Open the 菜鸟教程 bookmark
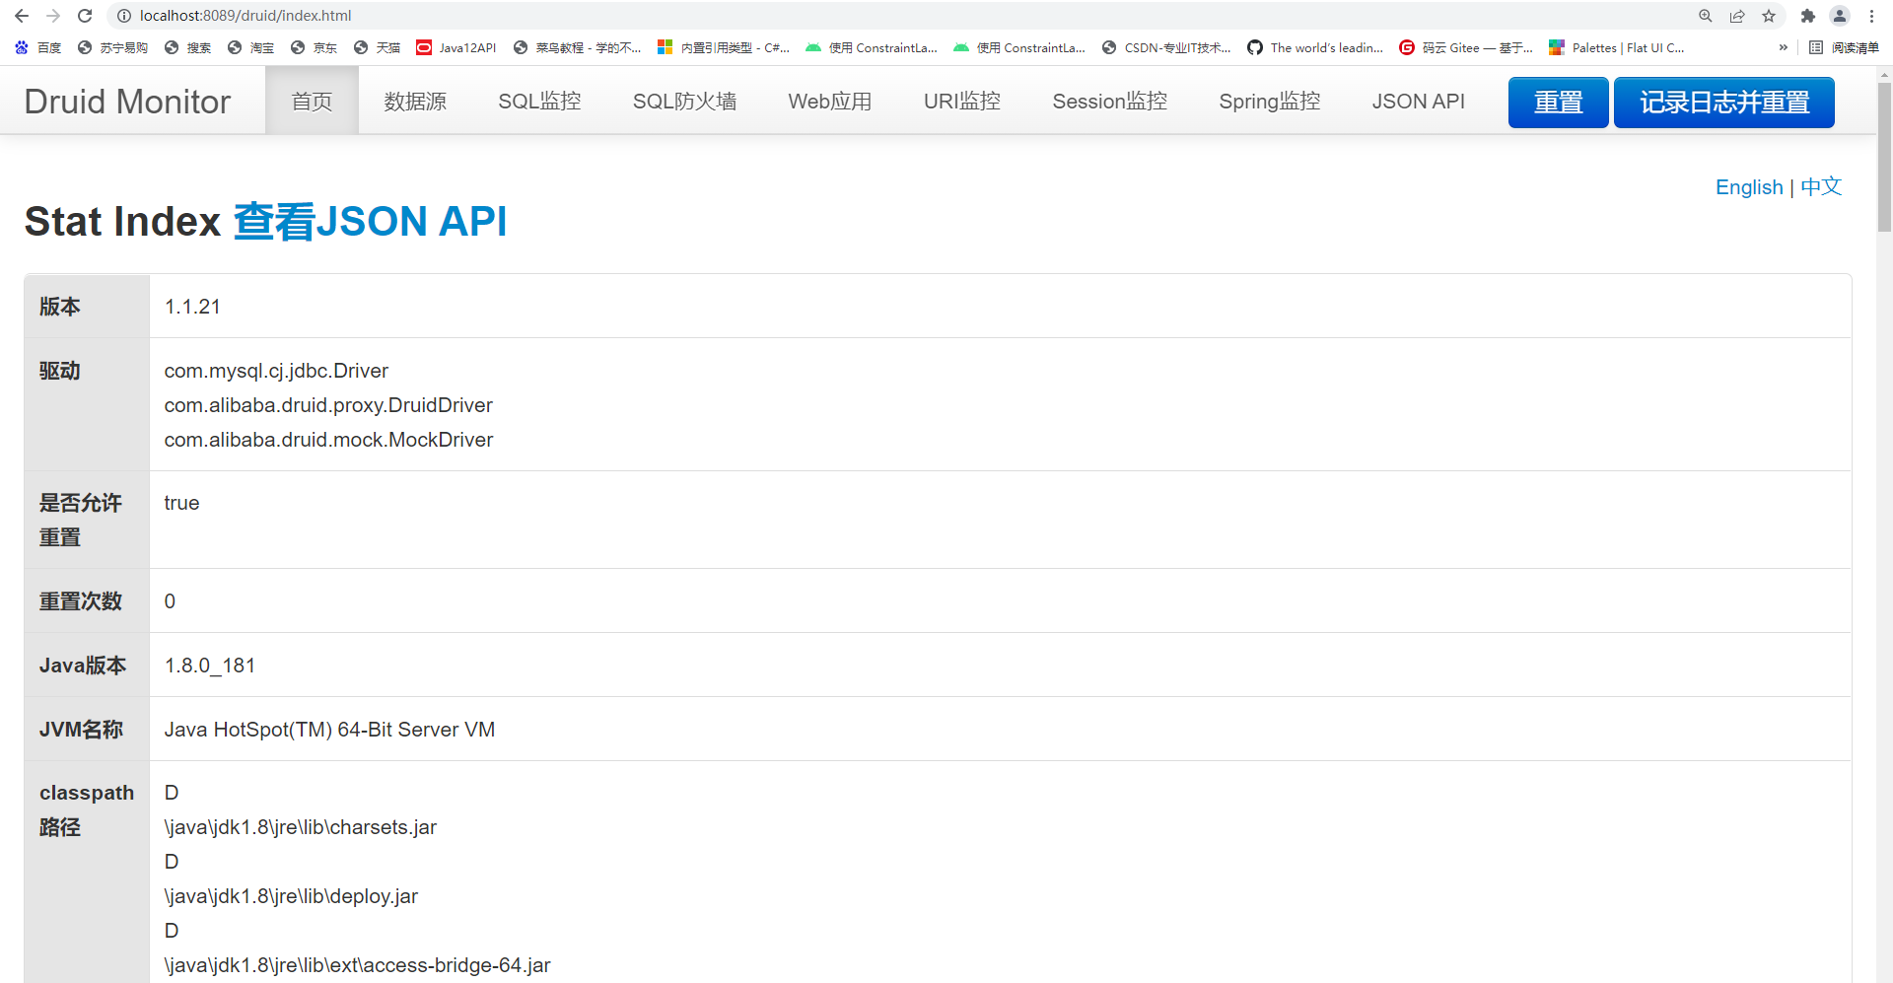The width and height of the screenshot is (1893, 983). (578, 47)
